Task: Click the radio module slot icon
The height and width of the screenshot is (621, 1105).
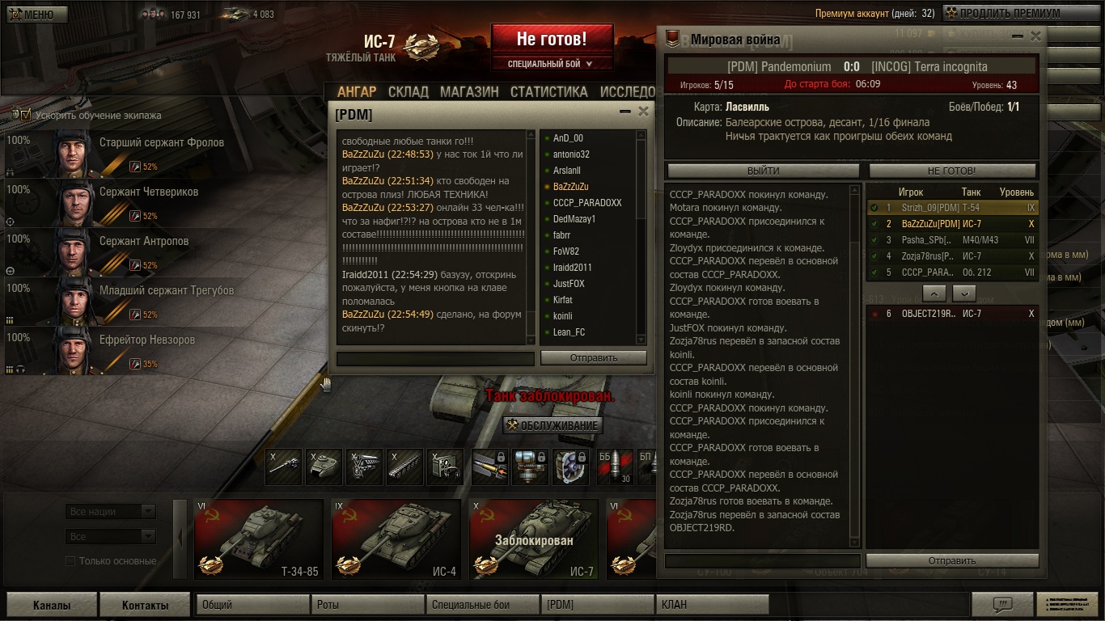Action: pyautogui.click(x=445, y=467)
